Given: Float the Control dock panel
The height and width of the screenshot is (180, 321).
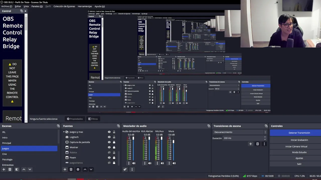Looking at the screenshot, I should pos(22,11).
